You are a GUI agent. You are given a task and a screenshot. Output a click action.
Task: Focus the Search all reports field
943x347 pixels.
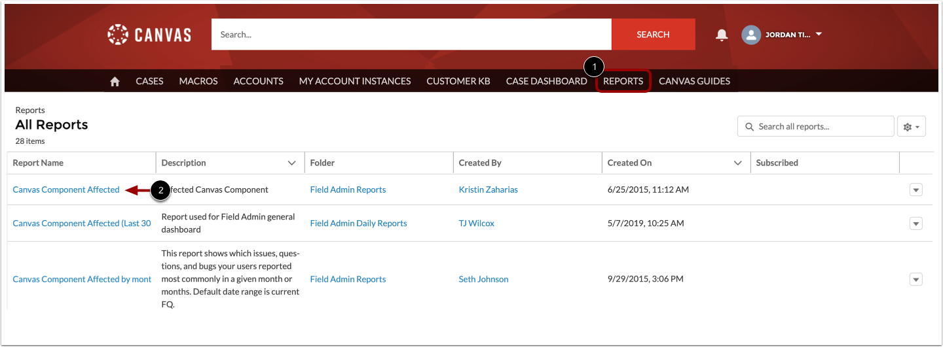[816, 127]
